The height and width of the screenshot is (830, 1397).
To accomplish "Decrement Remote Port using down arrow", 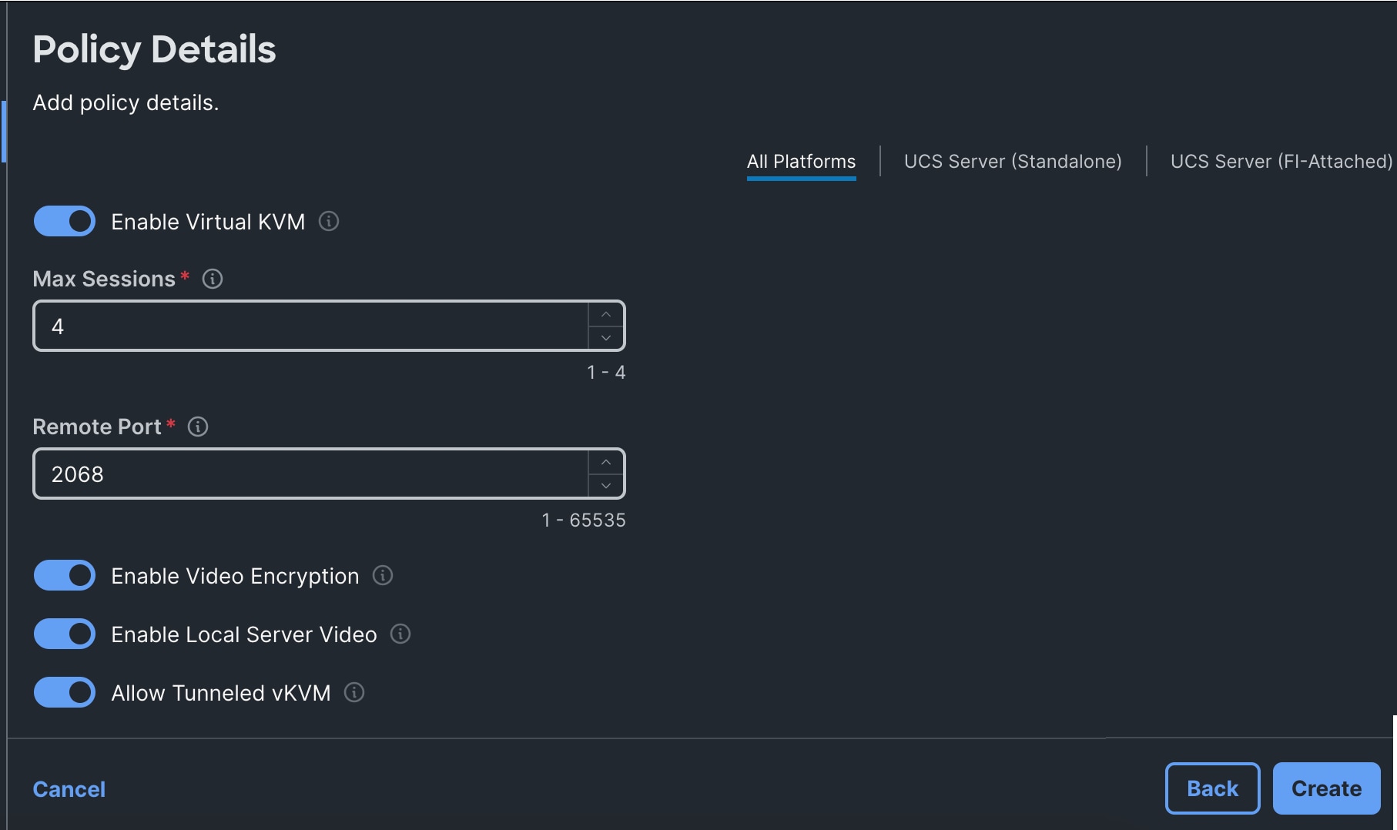I will pos(606,486).
